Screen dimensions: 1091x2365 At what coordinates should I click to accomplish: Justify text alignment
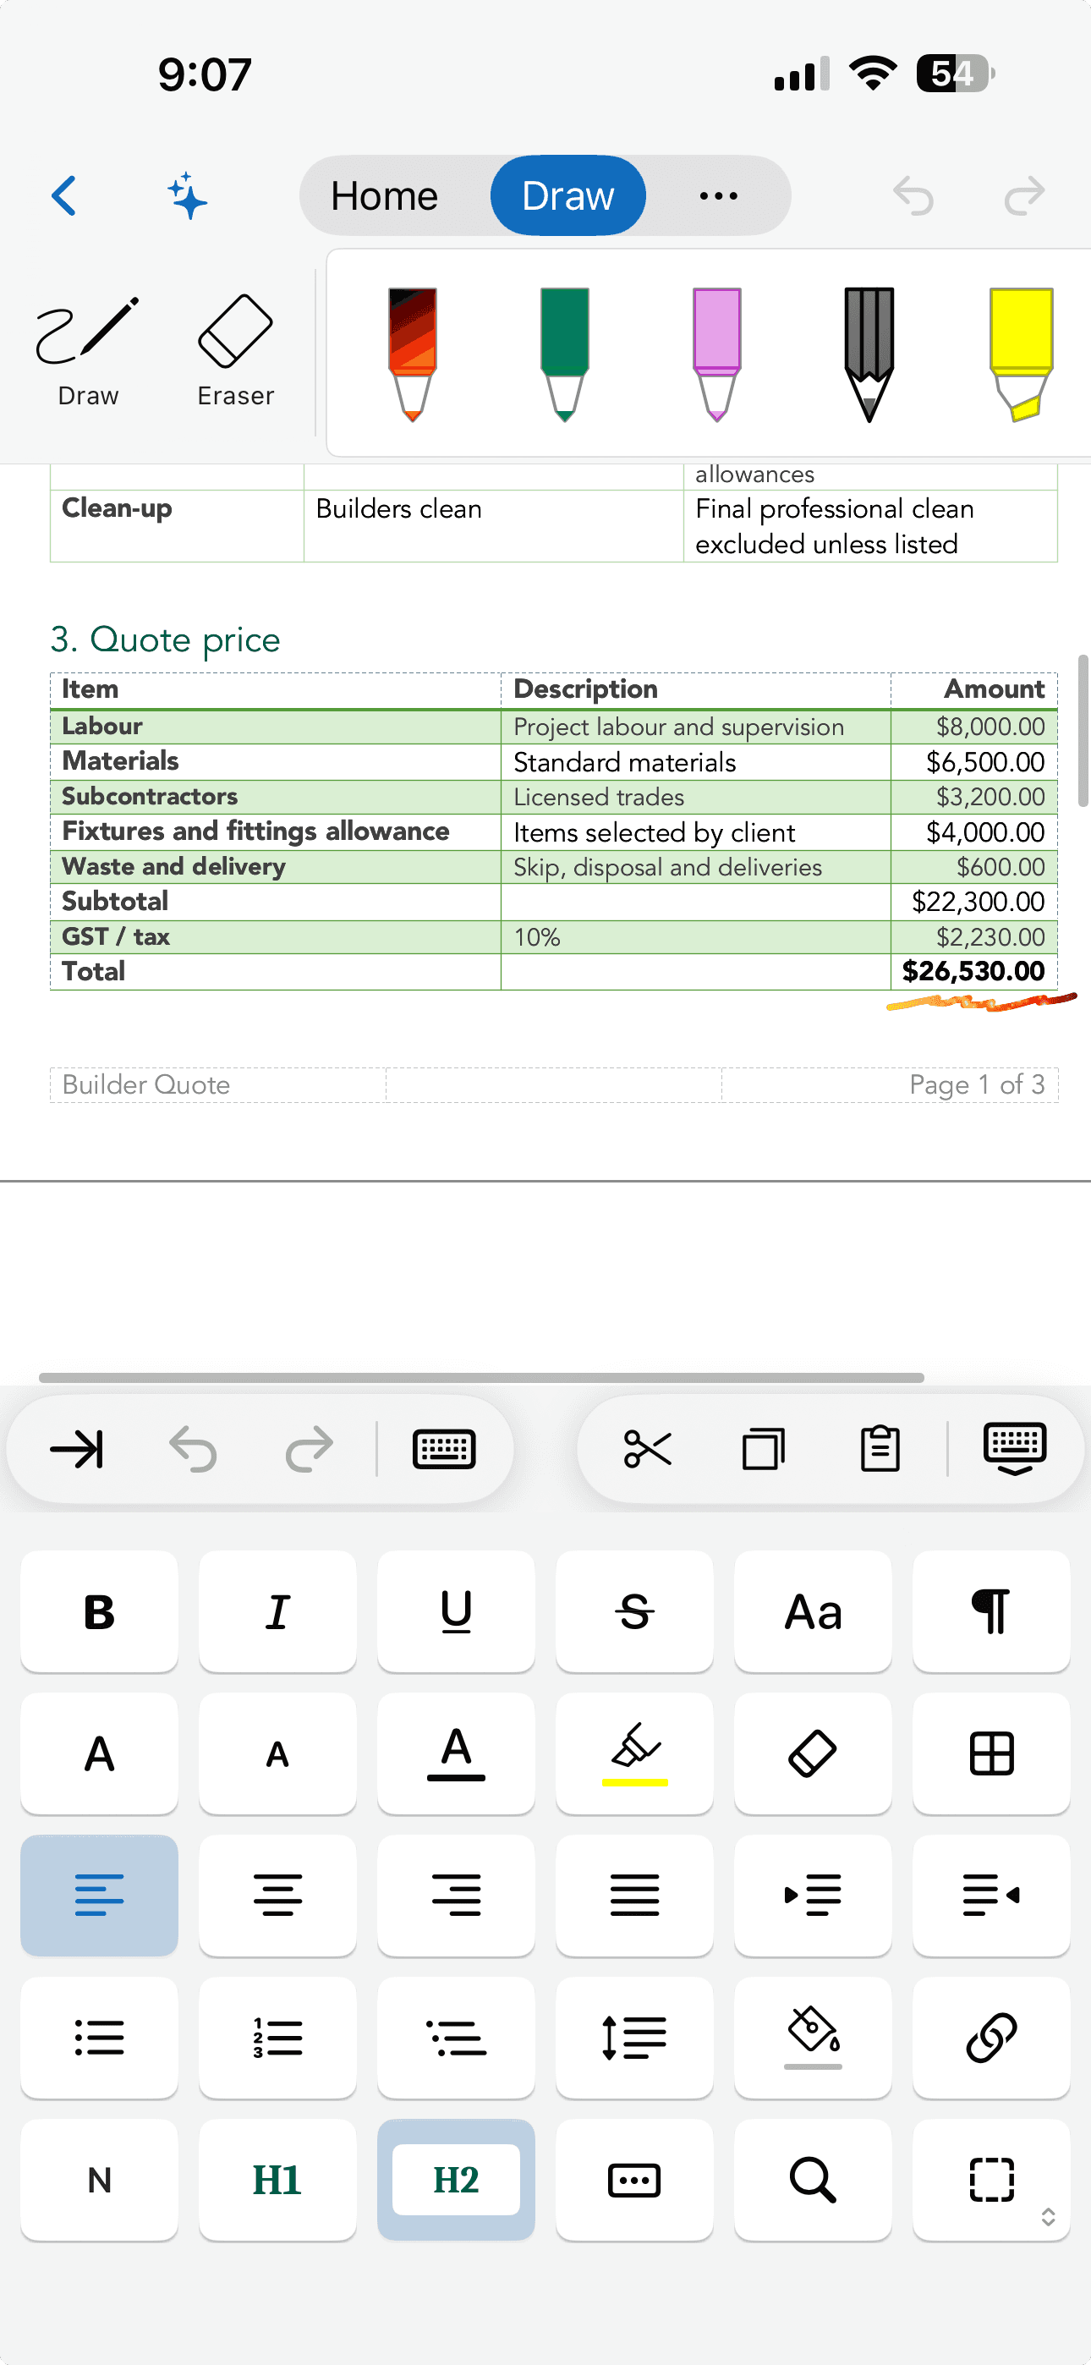click(x=634, y=1896)
